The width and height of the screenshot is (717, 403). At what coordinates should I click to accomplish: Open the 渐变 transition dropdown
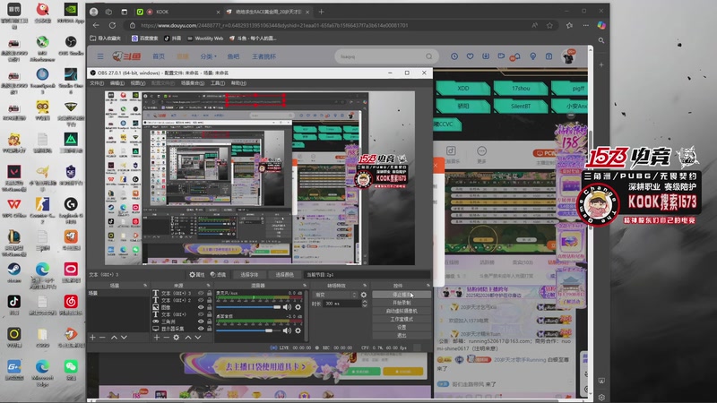coord(335,295)
